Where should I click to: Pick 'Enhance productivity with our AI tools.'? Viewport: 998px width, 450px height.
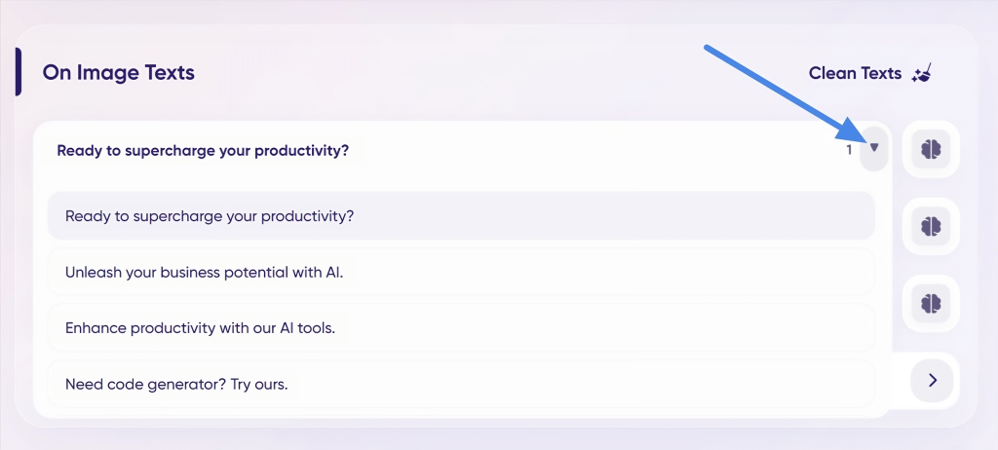[x=461, y=328]
